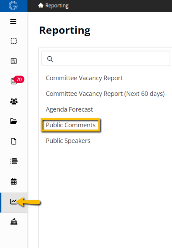Click the home icon in breadcrumb

[x=41, y=6]
